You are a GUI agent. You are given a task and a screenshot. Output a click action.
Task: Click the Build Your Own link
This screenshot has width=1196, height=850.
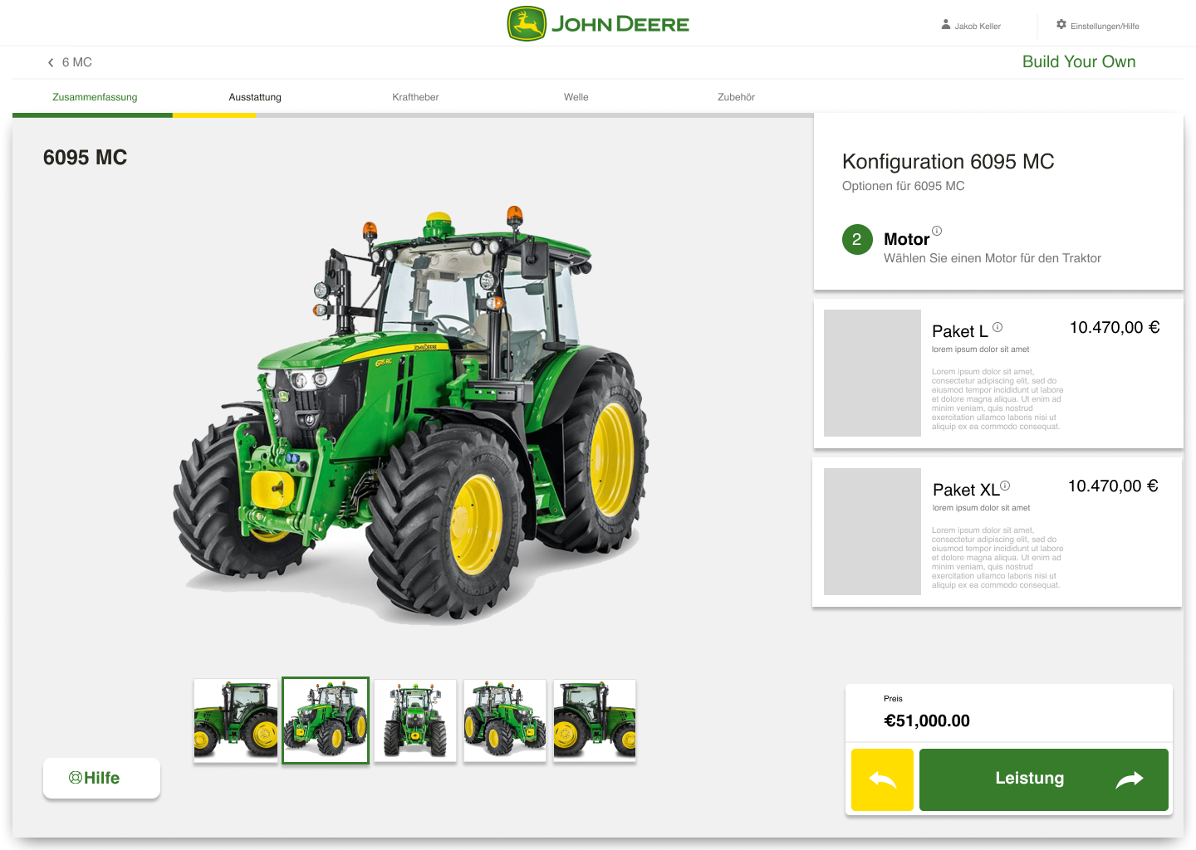(1078, 62)
